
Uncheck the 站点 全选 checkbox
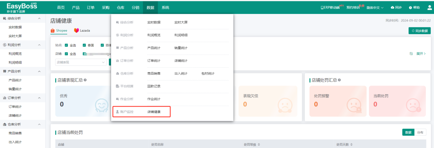click(x=66, y=45)
